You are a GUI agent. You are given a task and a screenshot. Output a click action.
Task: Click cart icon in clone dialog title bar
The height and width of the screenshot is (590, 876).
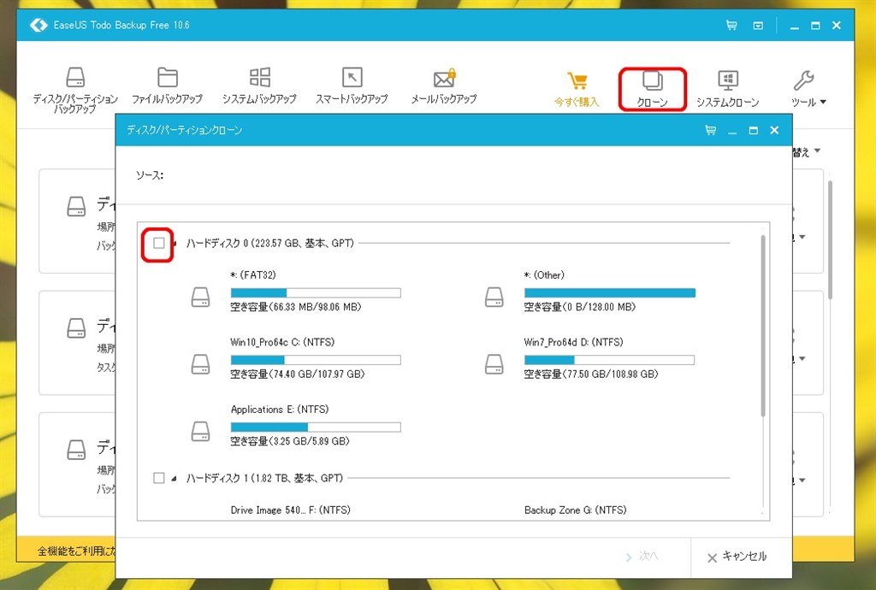click(710, 130)
